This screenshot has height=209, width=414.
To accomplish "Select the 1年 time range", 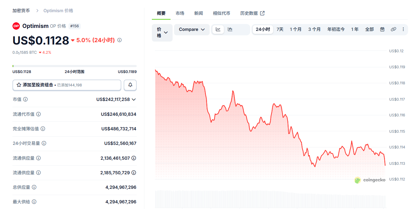I will coord(355,29).
